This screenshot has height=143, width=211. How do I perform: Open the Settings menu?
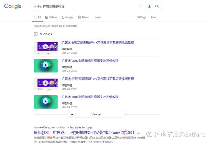141,17
